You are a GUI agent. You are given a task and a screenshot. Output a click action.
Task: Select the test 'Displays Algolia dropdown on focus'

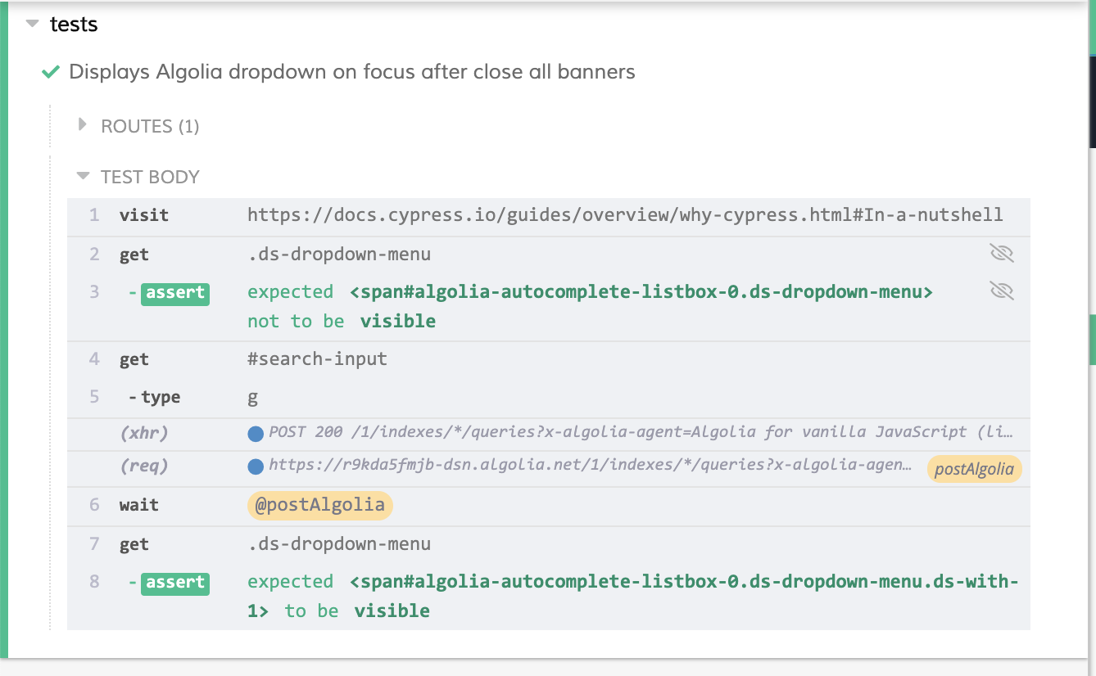tap(351, 72)
